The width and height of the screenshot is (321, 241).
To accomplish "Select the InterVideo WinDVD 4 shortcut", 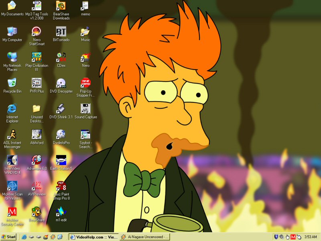I will (x=12, y=165).
